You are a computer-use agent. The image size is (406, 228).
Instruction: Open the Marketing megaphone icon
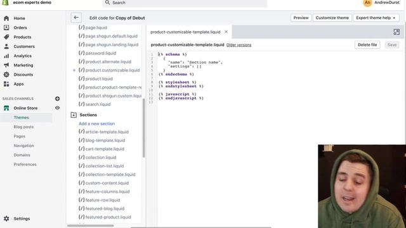[6, 65]
